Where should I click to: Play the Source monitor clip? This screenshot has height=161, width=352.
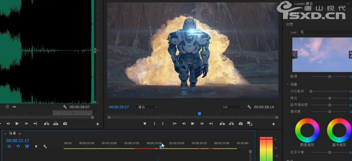(x=17, y=124)
